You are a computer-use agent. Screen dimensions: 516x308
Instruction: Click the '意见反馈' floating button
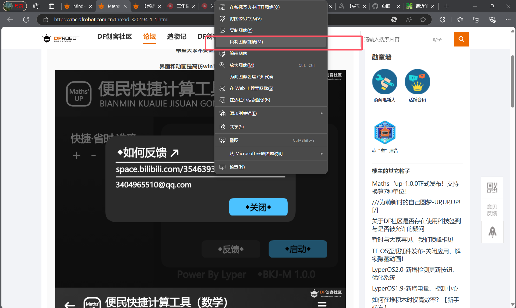(492, 210)
